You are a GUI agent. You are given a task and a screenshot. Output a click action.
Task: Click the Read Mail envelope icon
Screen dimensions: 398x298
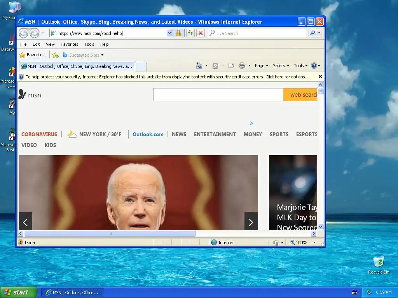(231, 66)
